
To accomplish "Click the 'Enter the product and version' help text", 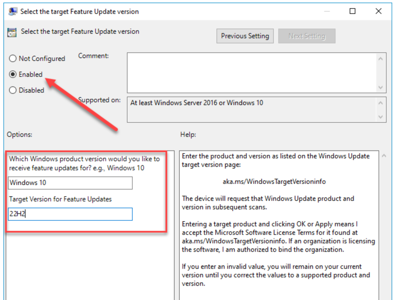I will (275, 160).
